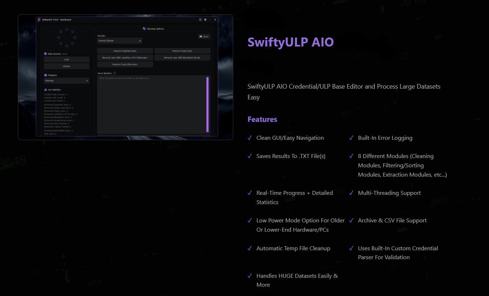Select Remove Empty Lines
The image size is (489, 296).
pyautogui.click(x=182, y=51)
